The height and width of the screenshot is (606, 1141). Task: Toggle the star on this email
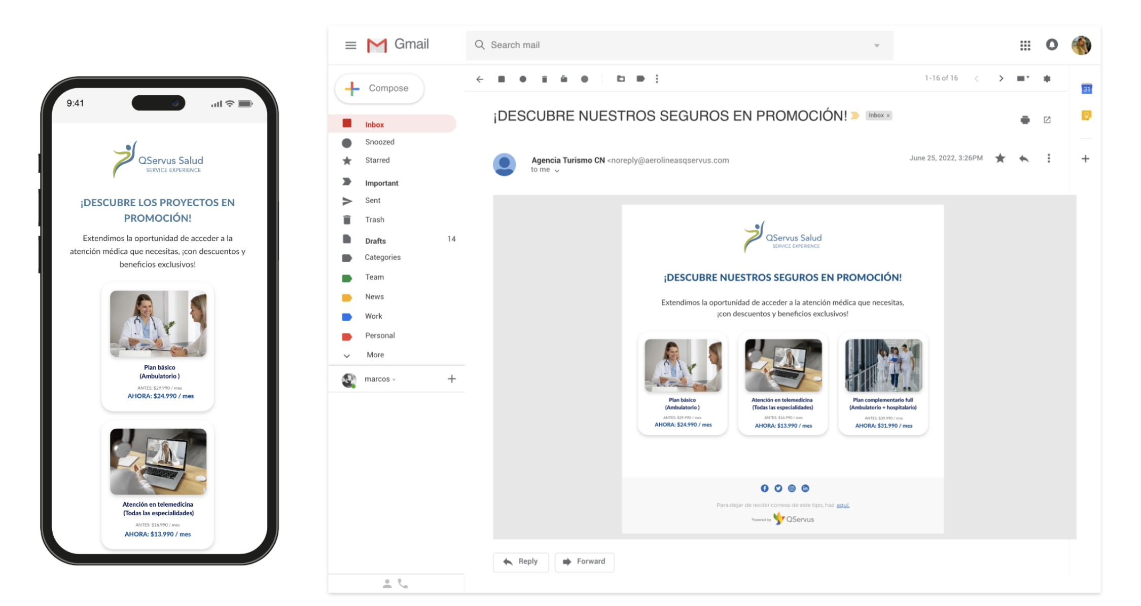click(1000, 159)
